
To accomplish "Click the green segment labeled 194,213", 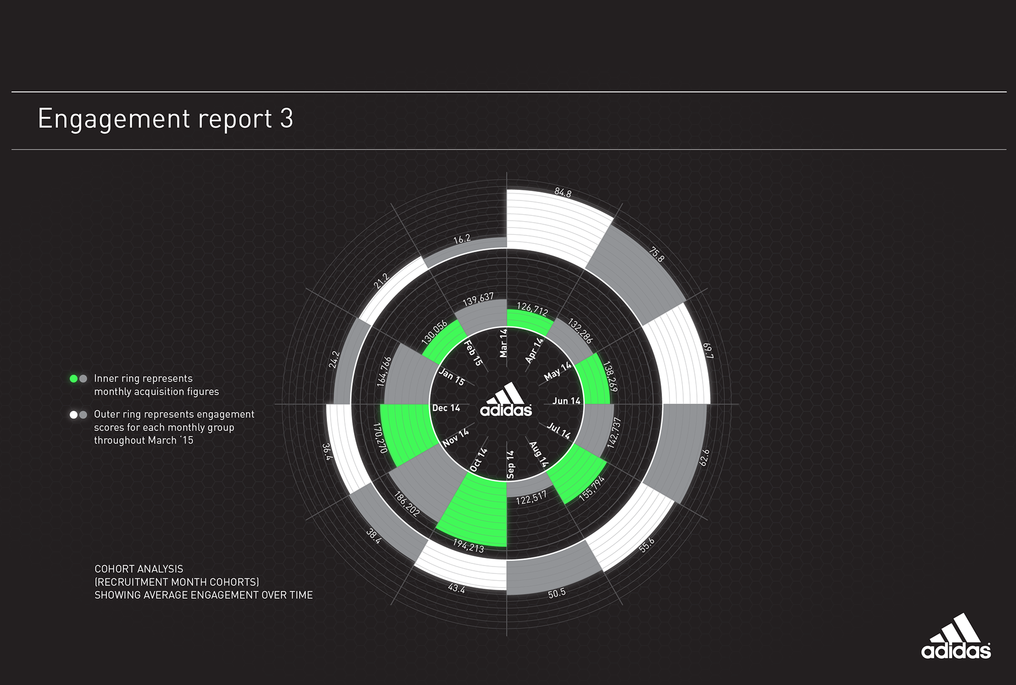I will pyautogui.click(x=479, y=510).
